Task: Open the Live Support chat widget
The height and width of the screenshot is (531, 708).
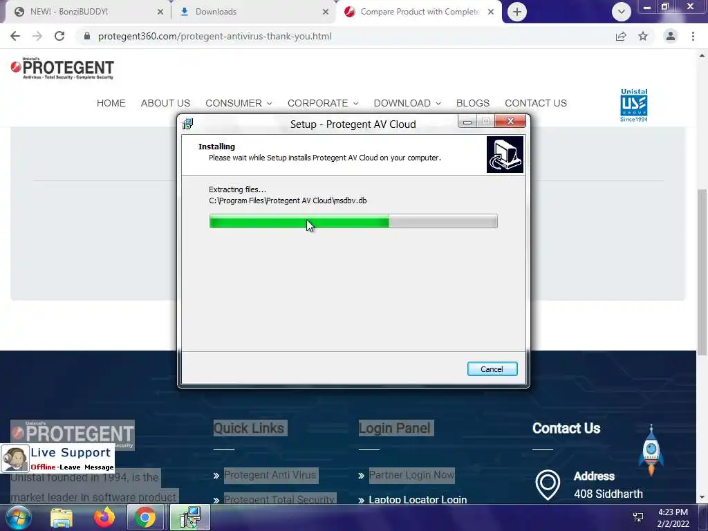Action: coord(58,458)
